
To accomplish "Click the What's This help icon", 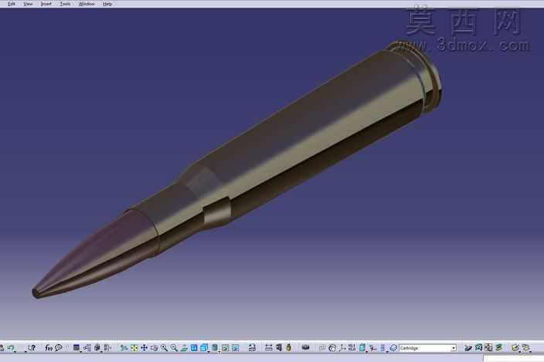I will pyautogui.click(x=32, y=347).
